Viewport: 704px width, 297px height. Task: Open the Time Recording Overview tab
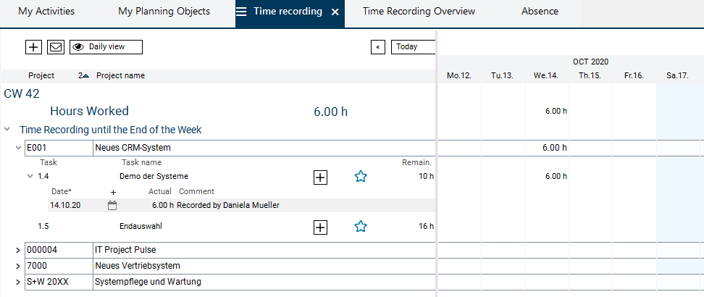[419, 12]
